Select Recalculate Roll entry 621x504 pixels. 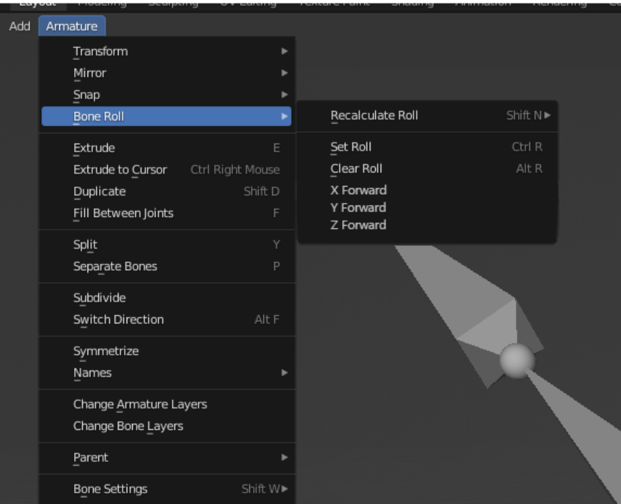point(427,116)
